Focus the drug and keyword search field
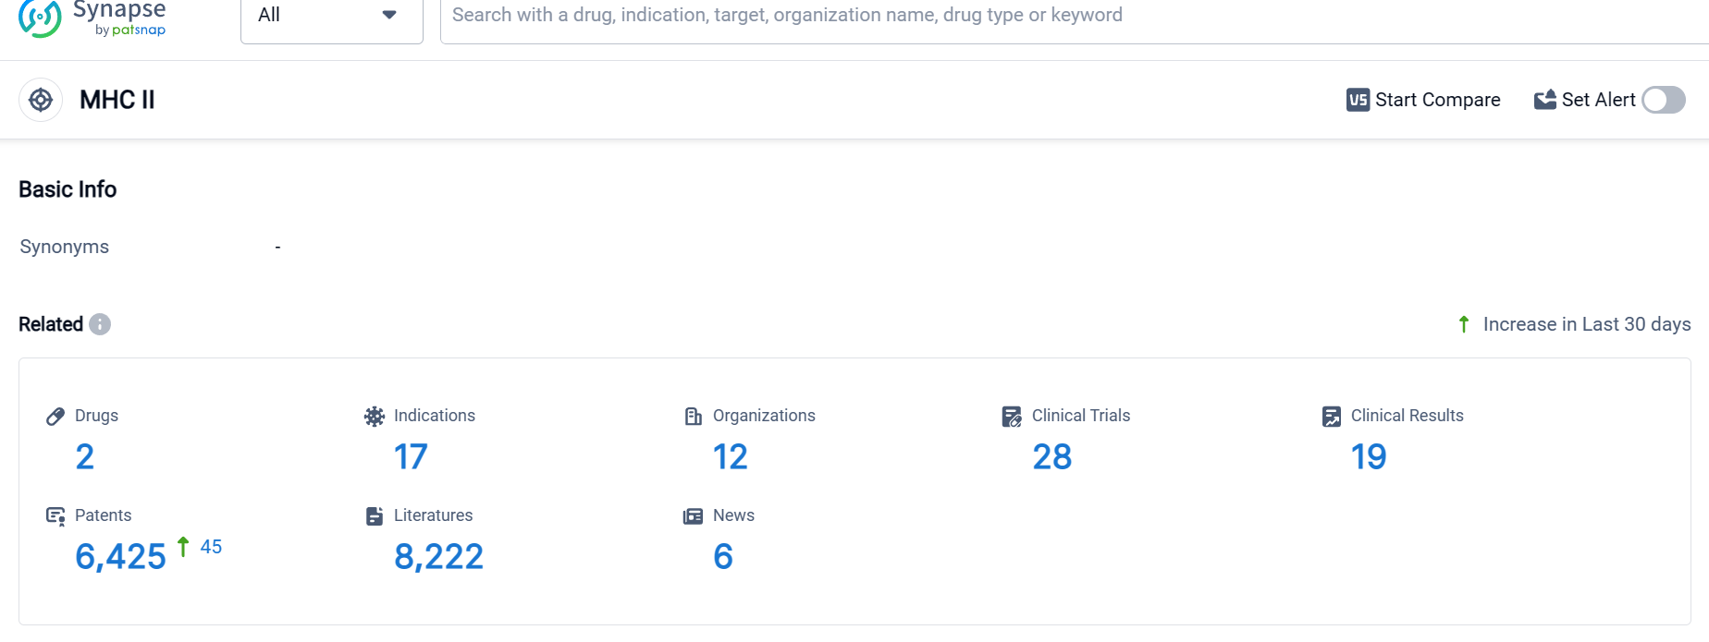The image size is (1709, 642). click(x=1017, y=16)
